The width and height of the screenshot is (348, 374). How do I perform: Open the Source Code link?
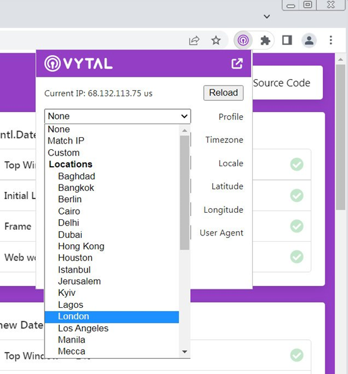[x=281, y=83]
